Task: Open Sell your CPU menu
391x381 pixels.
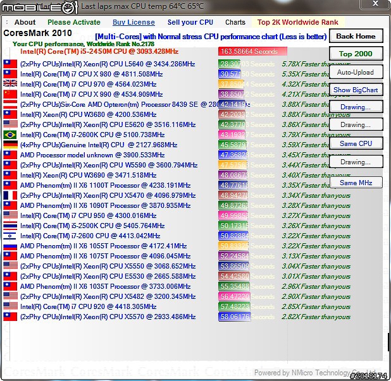Action: 190,22
